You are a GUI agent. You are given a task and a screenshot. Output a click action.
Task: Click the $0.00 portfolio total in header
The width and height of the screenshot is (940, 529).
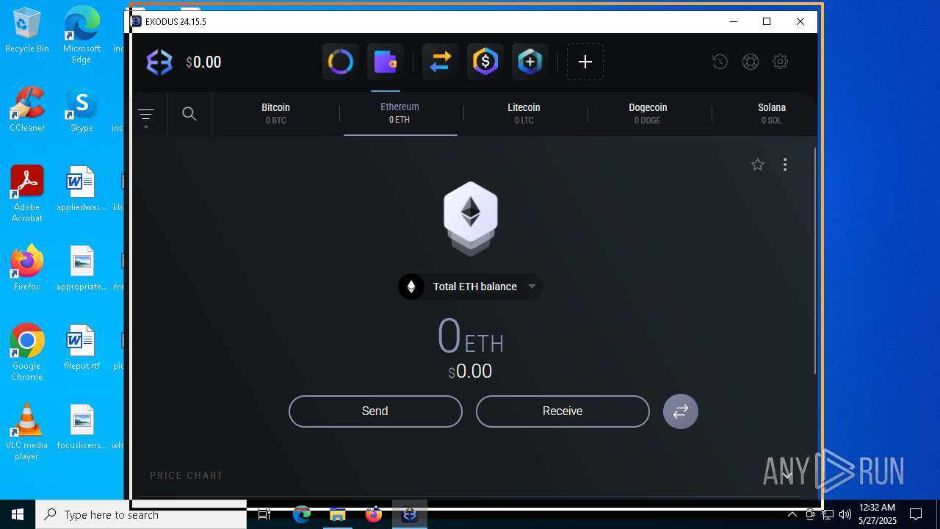[x=203, y=62]
